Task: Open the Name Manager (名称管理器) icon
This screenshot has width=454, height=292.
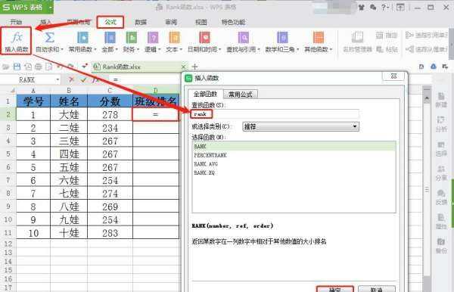Action: click(357, 38)
